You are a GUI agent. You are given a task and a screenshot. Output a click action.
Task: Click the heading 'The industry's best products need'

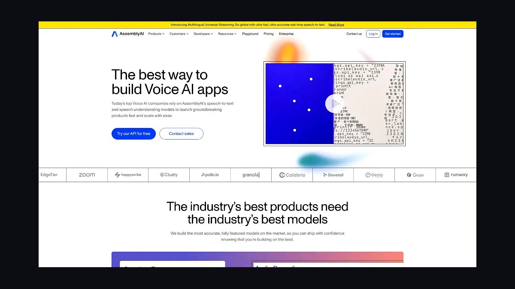pos(257,206)
